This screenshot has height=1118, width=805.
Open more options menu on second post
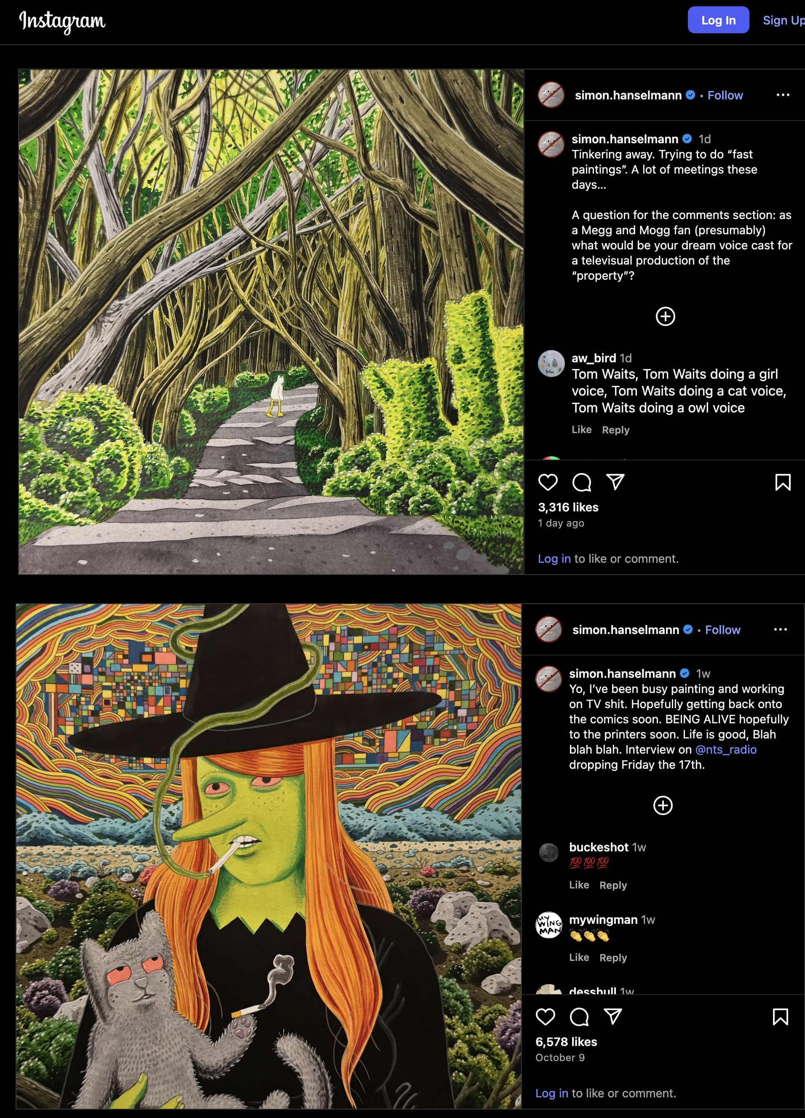click(780, 629)
